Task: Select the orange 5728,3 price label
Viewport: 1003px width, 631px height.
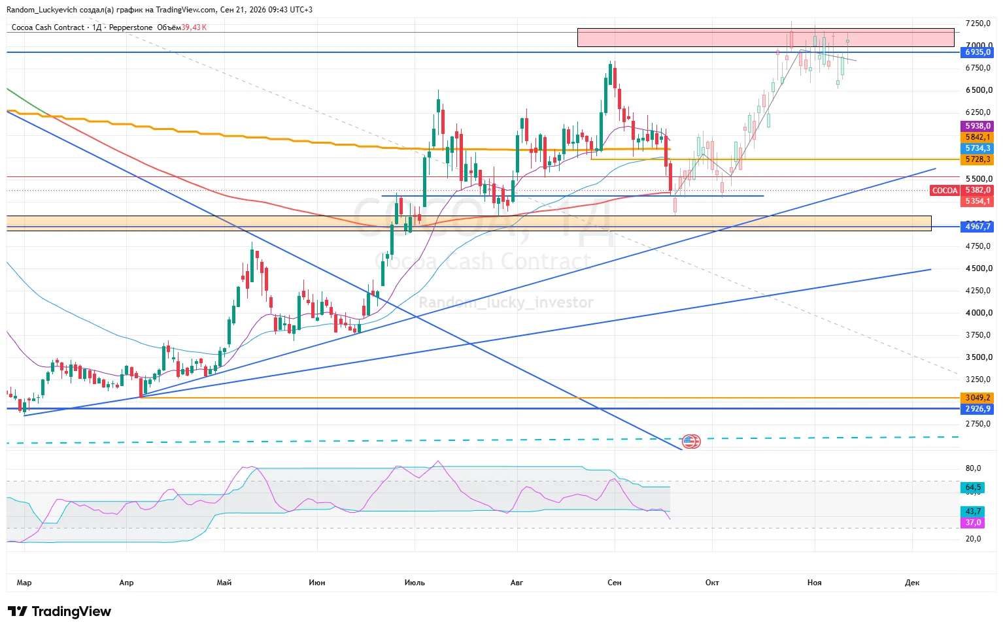Action: [x=977, y=159]
